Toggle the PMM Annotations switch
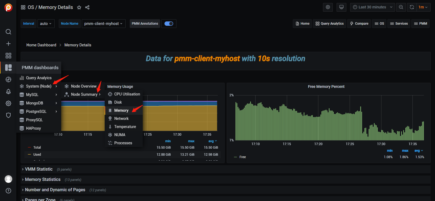Screen dimensions: 435x201 point(169,24)
